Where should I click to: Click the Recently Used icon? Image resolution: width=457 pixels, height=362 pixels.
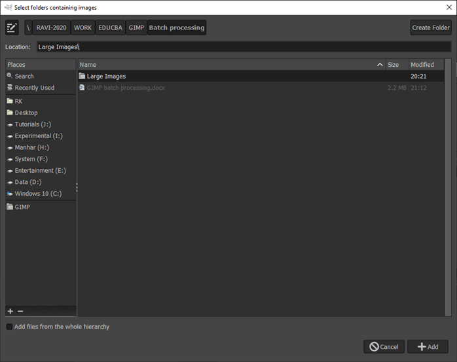10,88
